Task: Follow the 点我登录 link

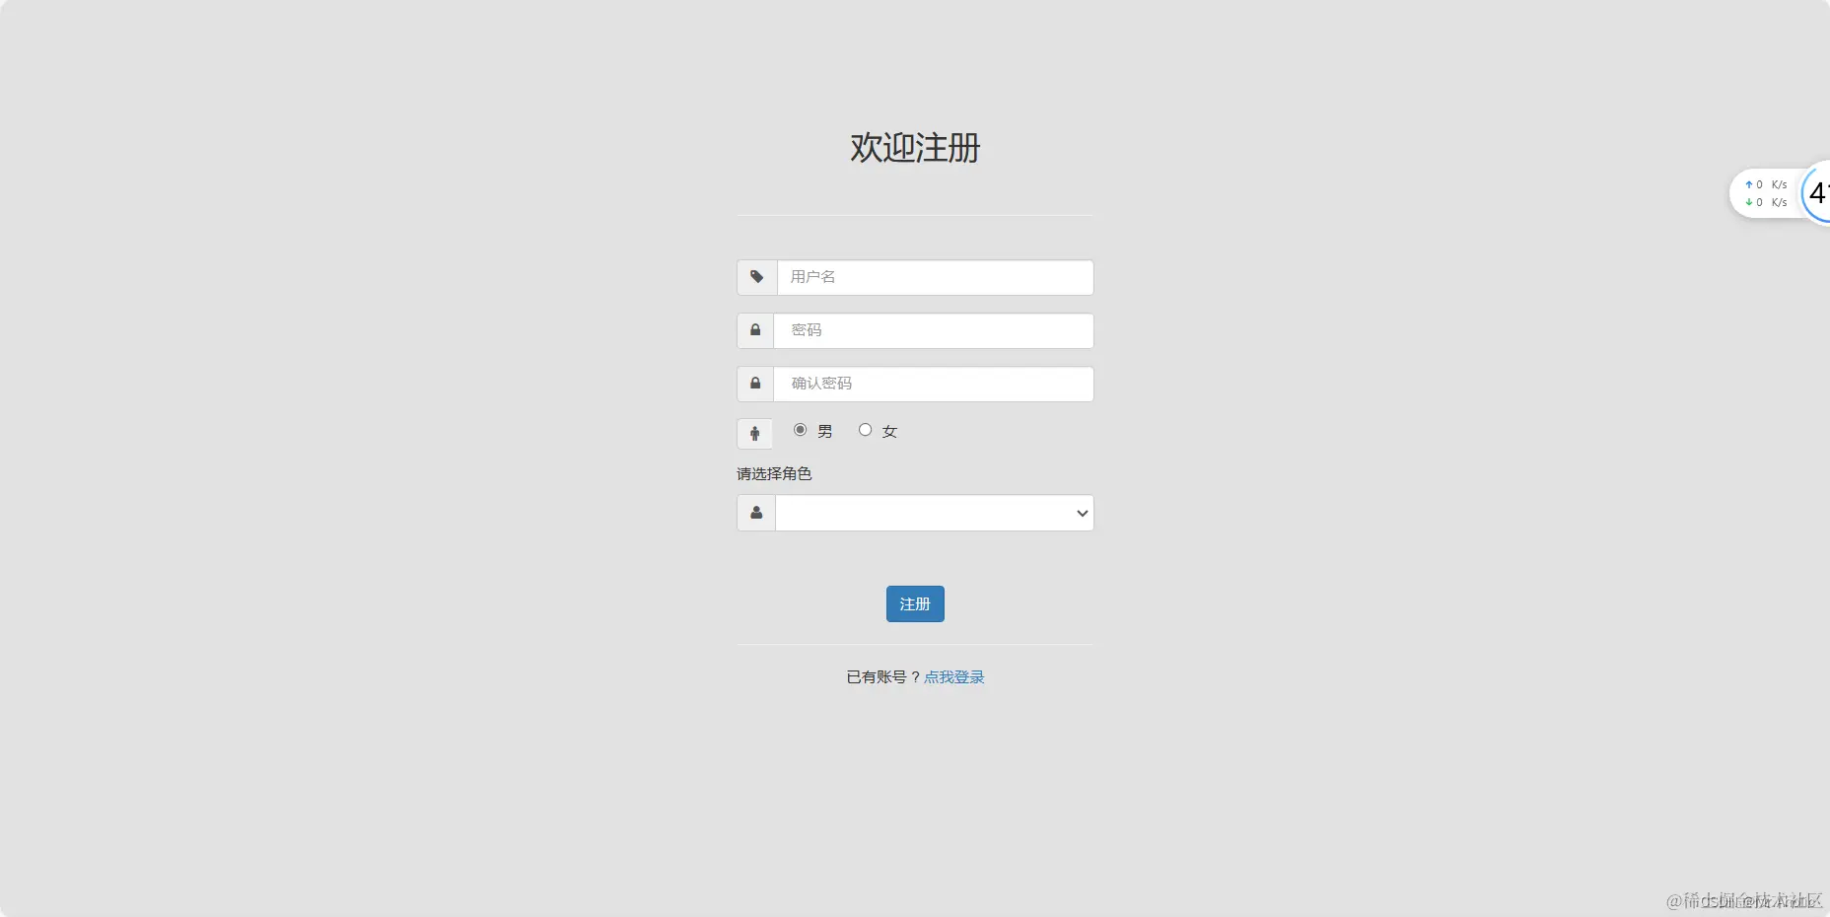Action: pos(954,677)
